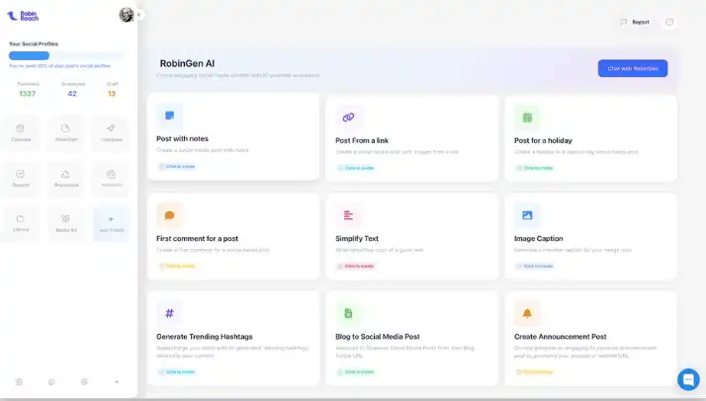
Task: Open the user avatar profile picture
Action: (127, 15)
